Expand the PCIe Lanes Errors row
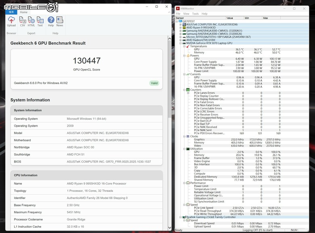Viewport: 315px width, 233px height. 188,93
